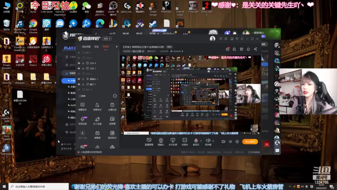Open the 弹幕秀 tool
337x190 pixels.
pyautogui.click(x=97, y=135)
